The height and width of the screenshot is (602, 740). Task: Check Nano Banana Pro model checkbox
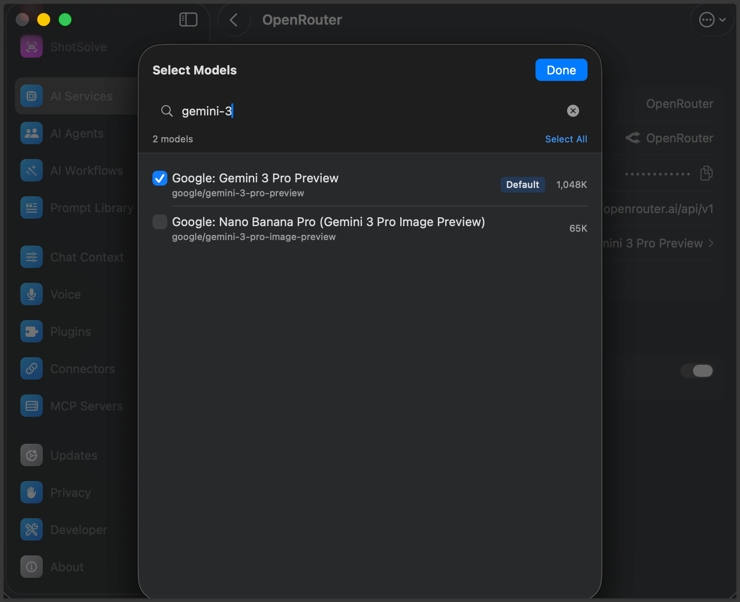click(x=160, y=222)
